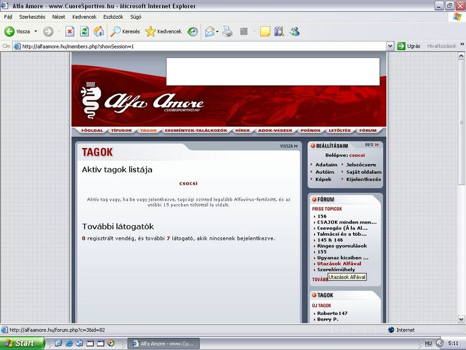Print the page using the printer icon

click(x=228, y=32)
